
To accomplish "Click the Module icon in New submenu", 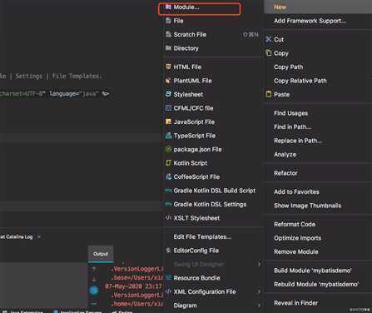I will (x=168, y=7).
